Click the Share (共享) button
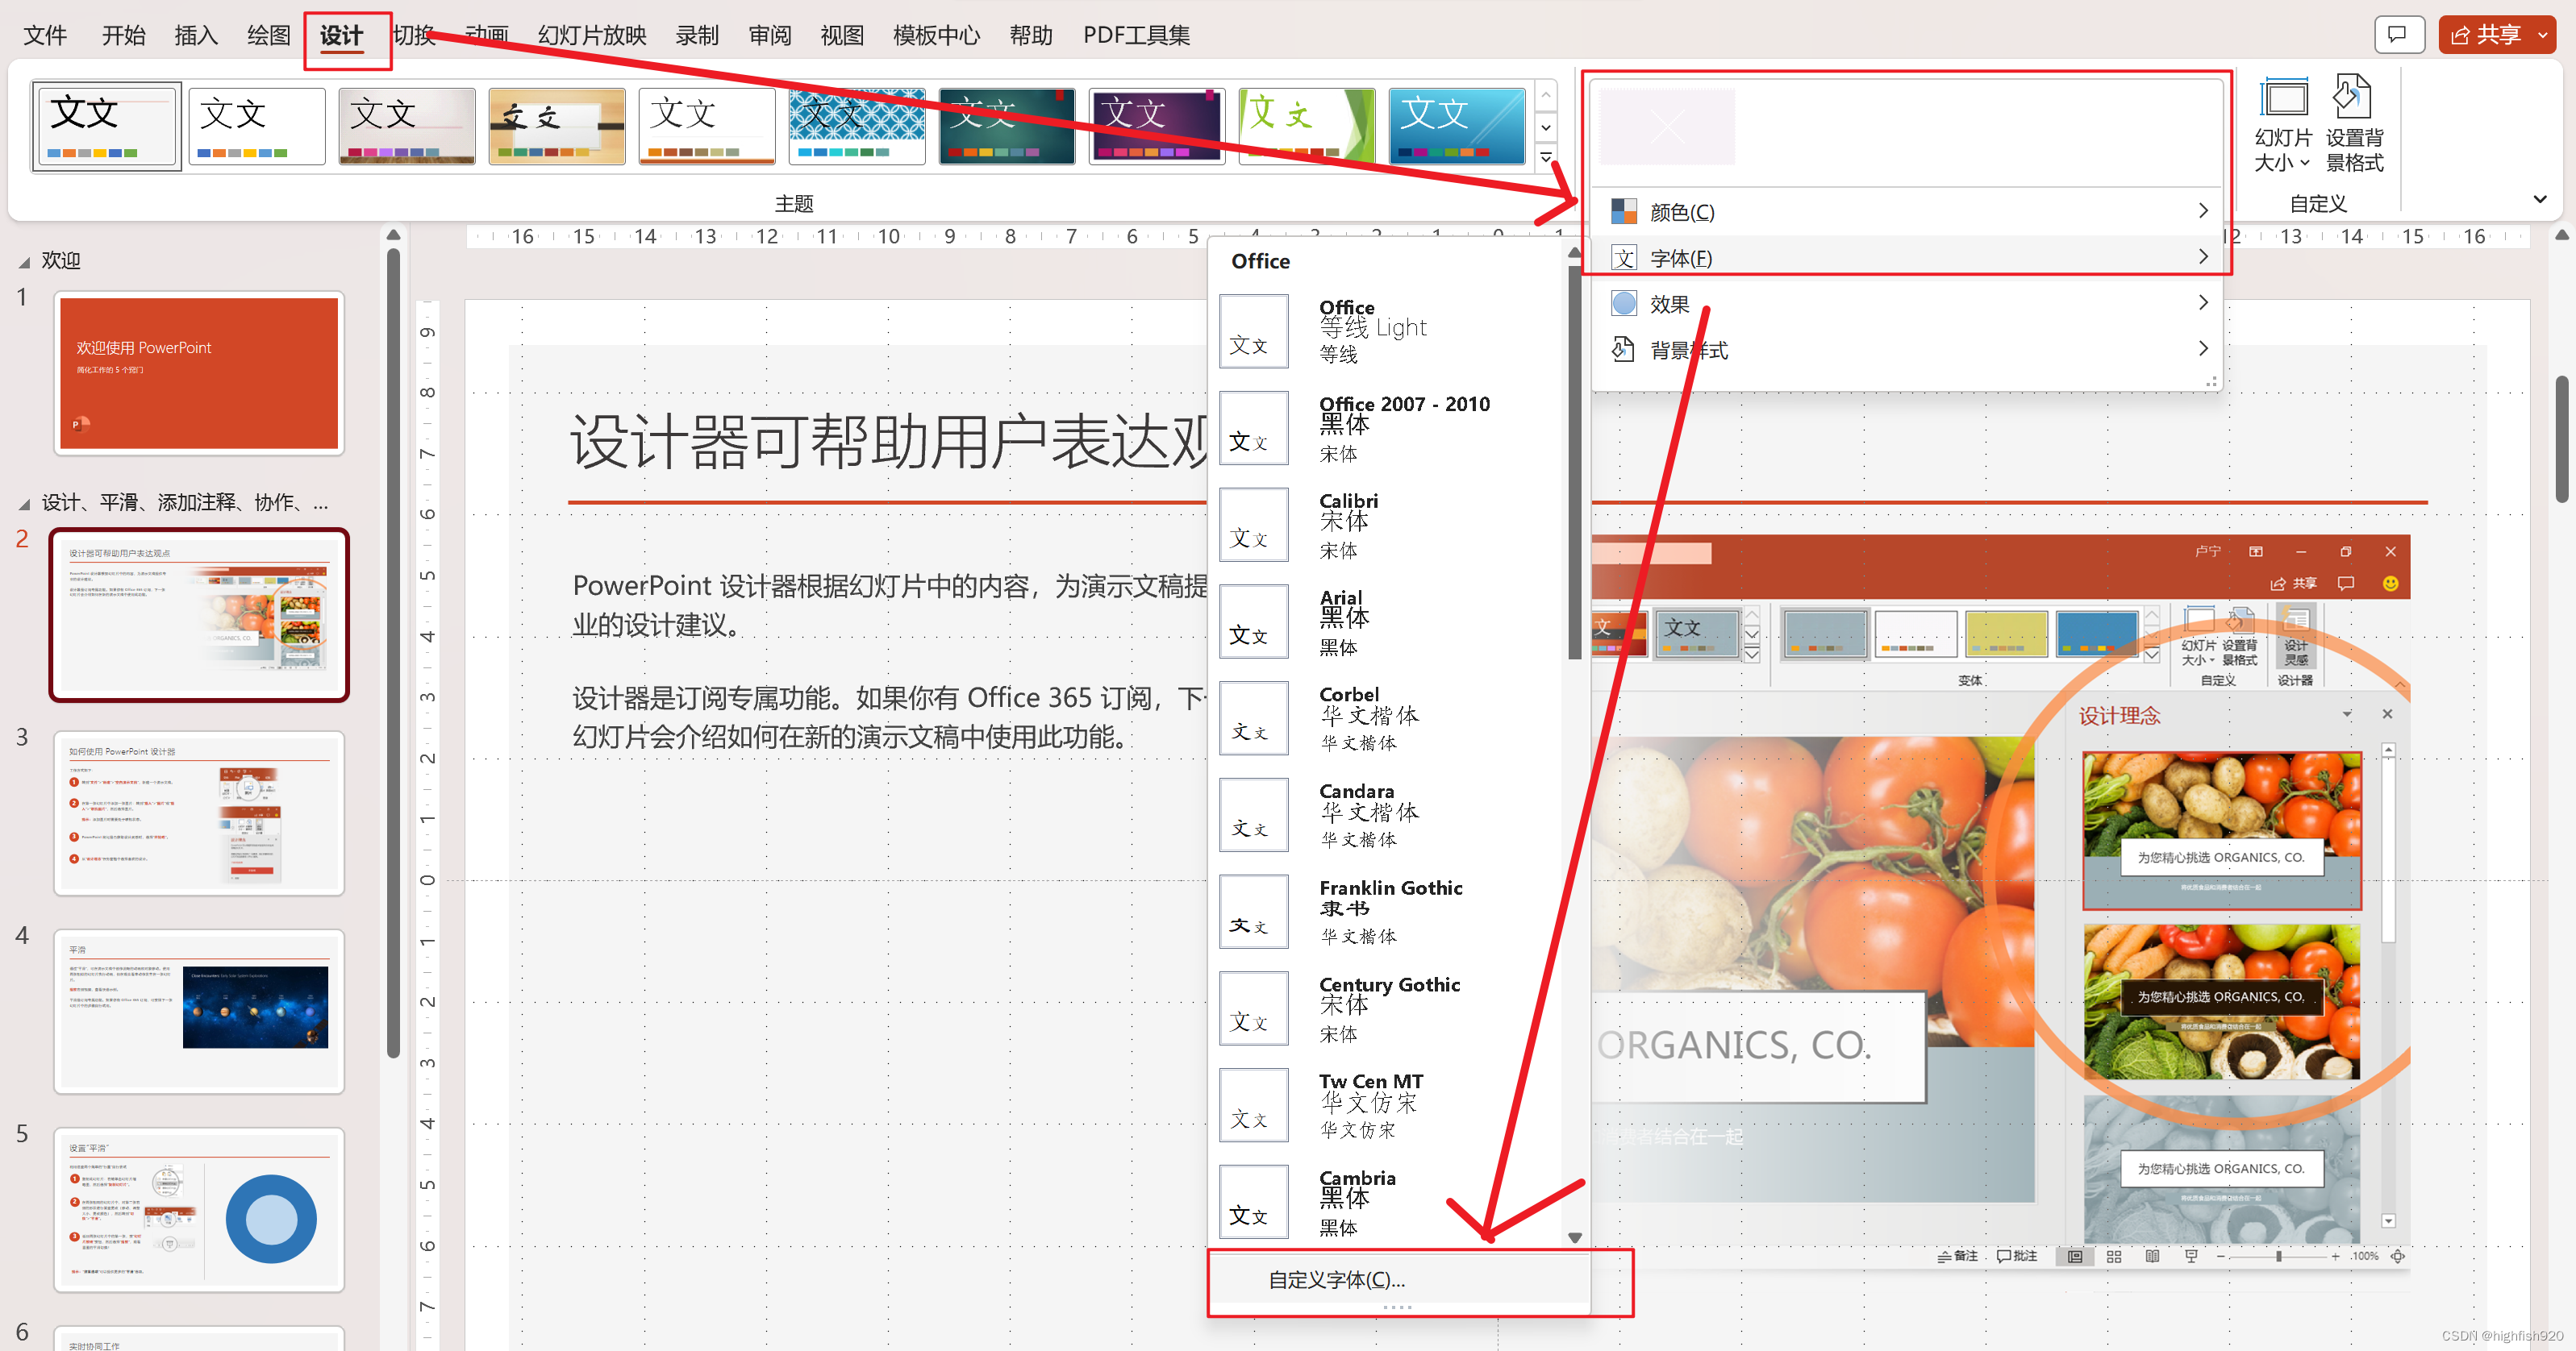The width and height of the screenshot is (2576, 1351). (2486, 35)
